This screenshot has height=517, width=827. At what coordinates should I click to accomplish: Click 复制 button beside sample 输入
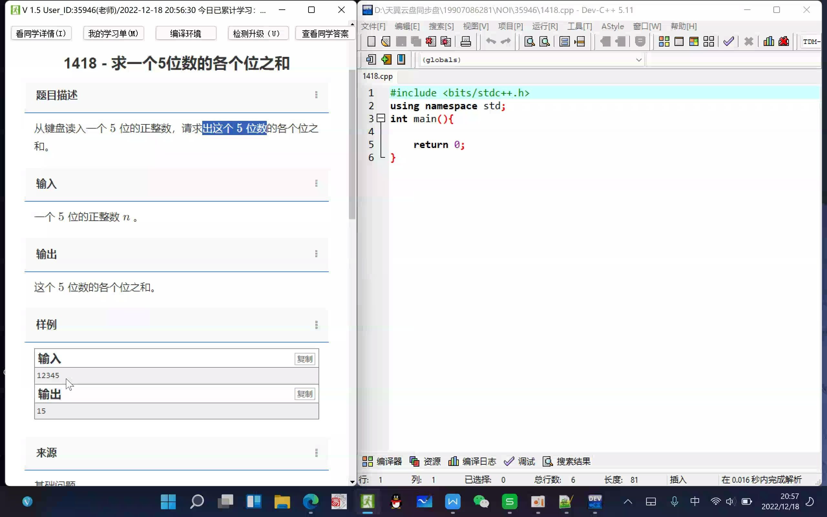tap(305, 359)
